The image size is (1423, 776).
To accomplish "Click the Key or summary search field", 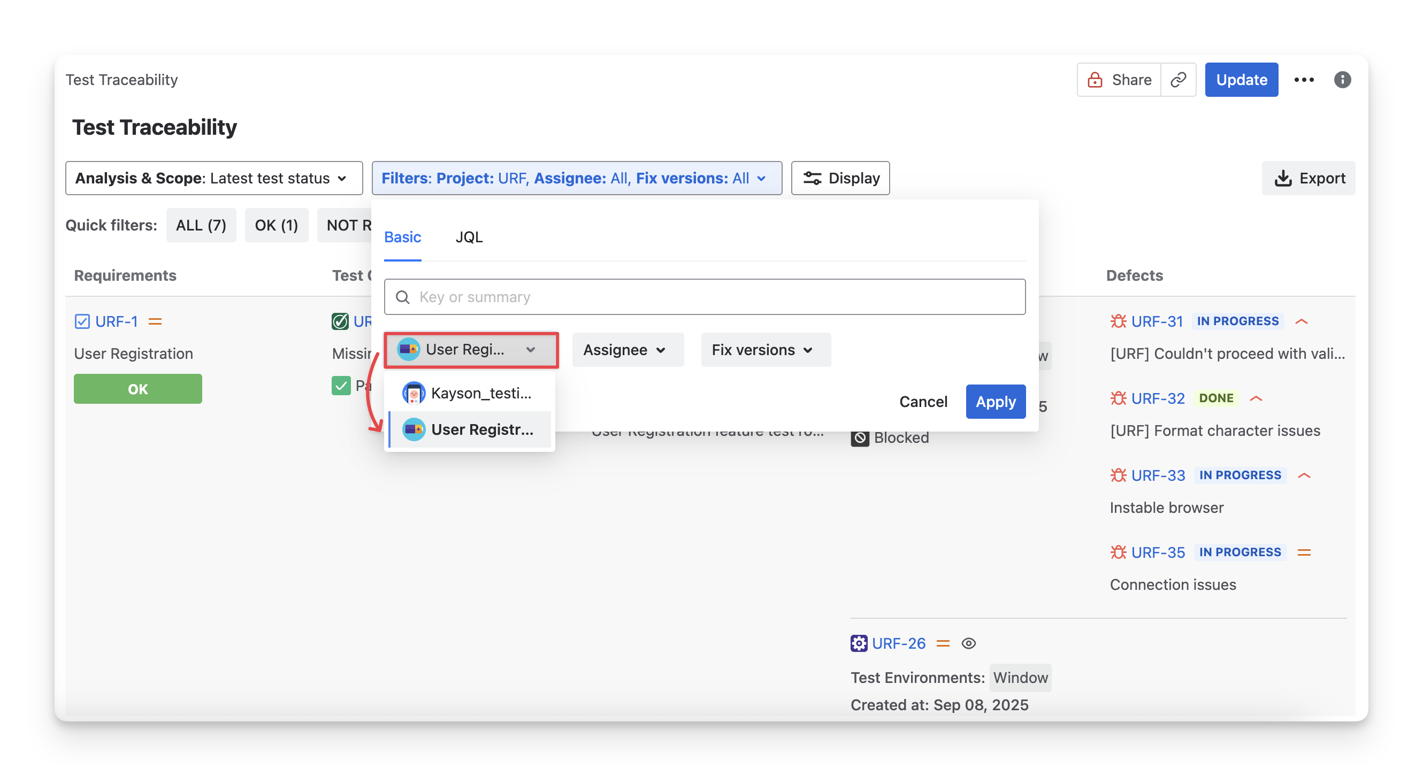I will point(705,297).
